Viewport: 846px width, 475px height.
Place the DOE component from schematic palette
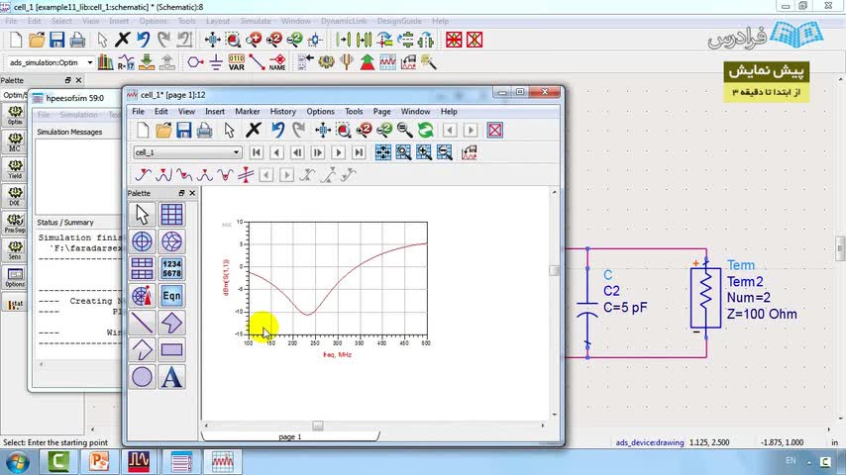coord(15,196)
